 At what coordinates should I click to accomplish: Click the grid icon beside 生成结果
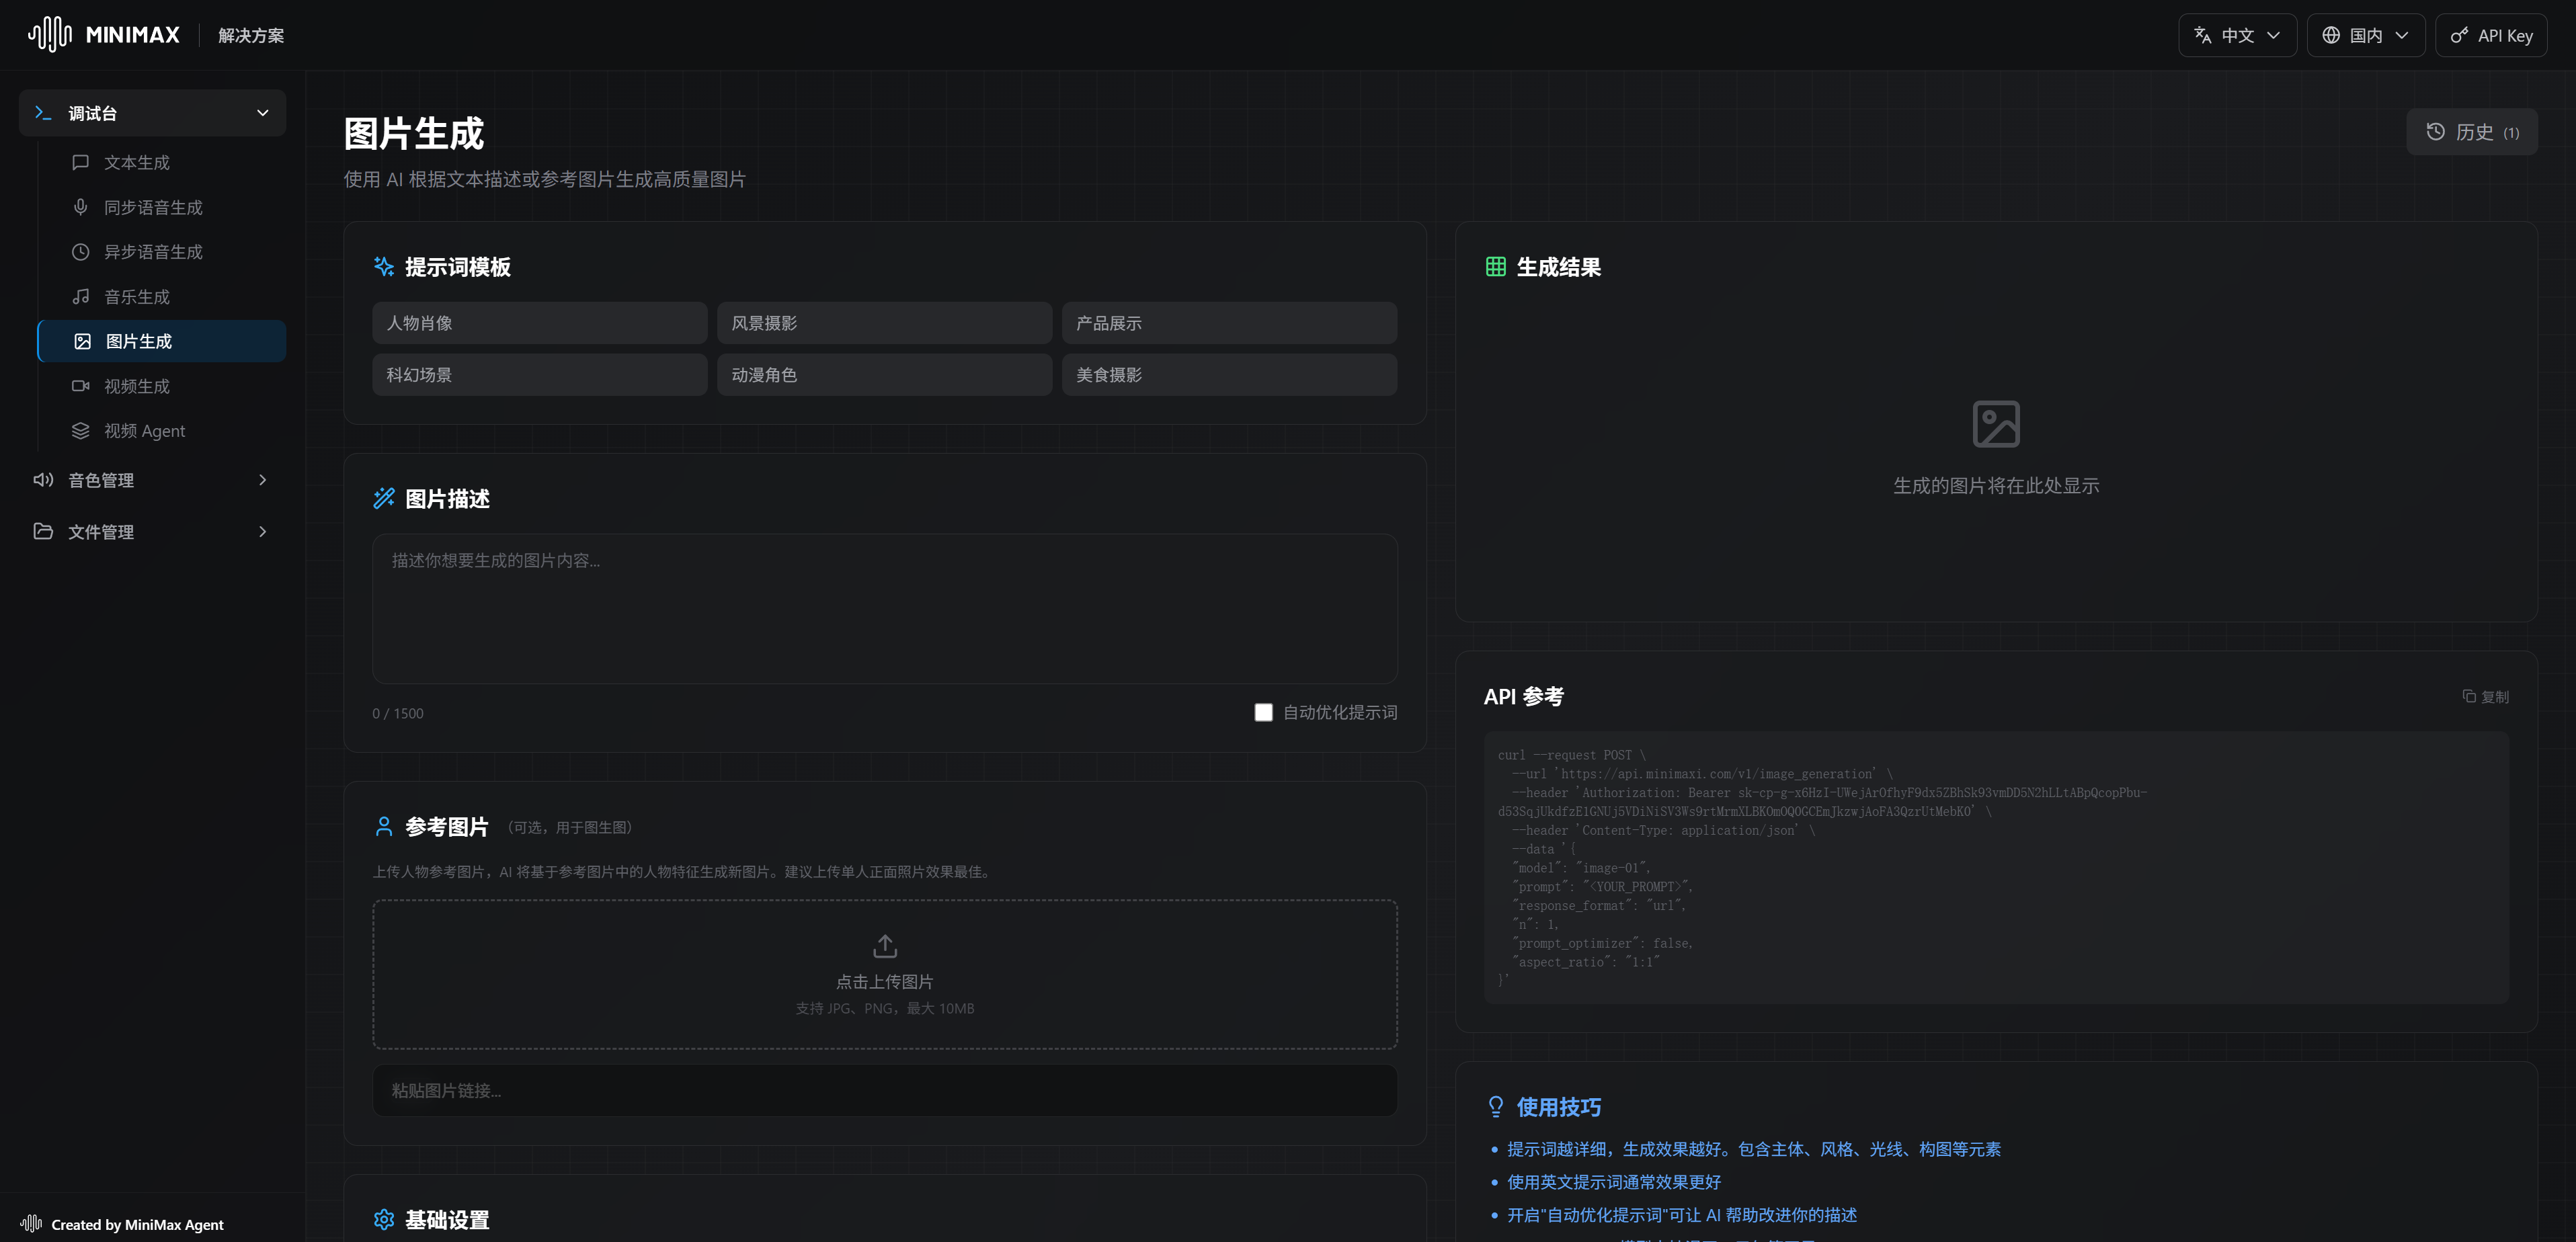1496,266
